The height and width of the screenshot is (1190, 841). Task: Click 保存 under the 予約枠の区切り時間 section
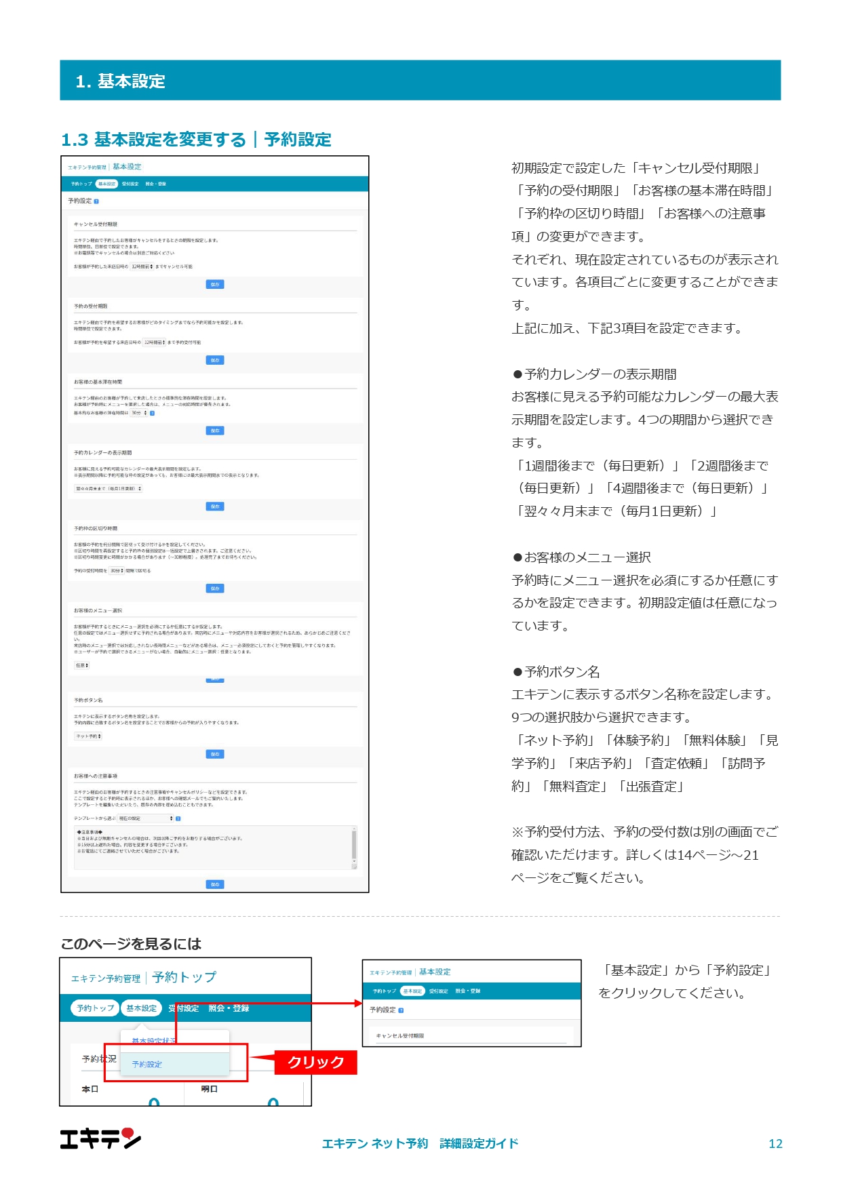[215, 589]
